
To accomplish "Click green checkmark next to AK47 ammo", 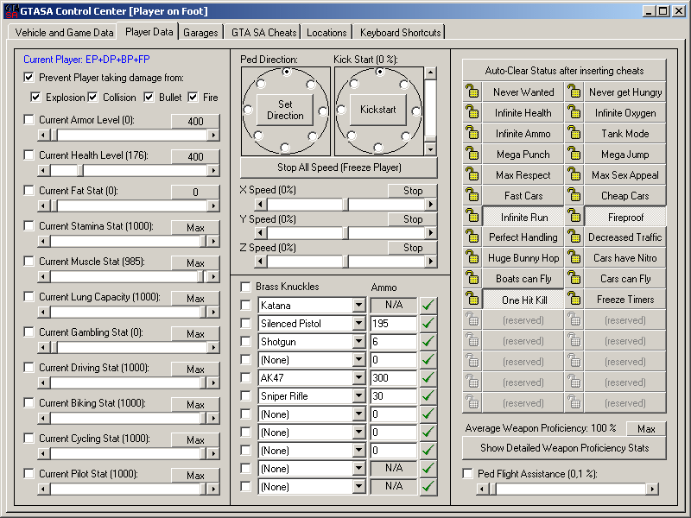I will click(428, 377).
